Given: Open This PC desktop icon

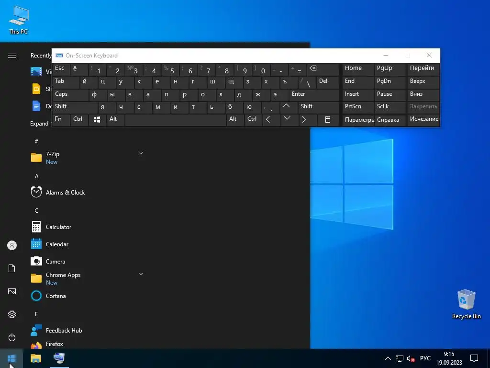Looking at the screenshot, I should [19, 19].
